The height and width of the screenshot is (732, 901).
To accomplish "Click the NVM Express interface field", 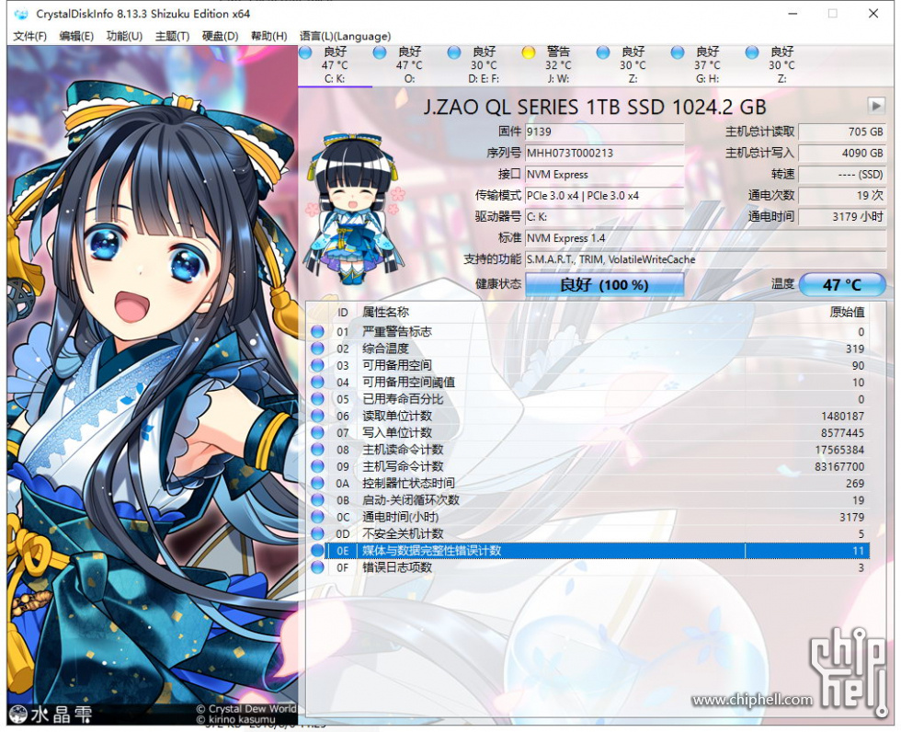I will point(605,174).
